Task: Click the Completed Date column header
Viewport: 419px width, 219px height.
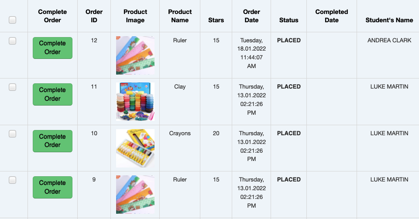Action: tap(332, 16)
